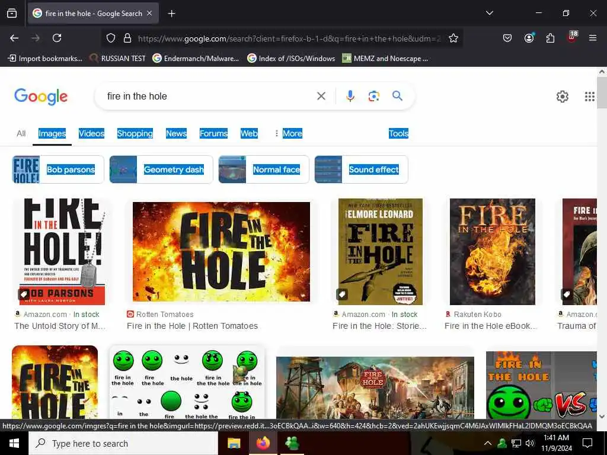Viewport: 607px width, 455px height.
Task: Click the extension icon with 18 badge
Action: click(572, 37)
